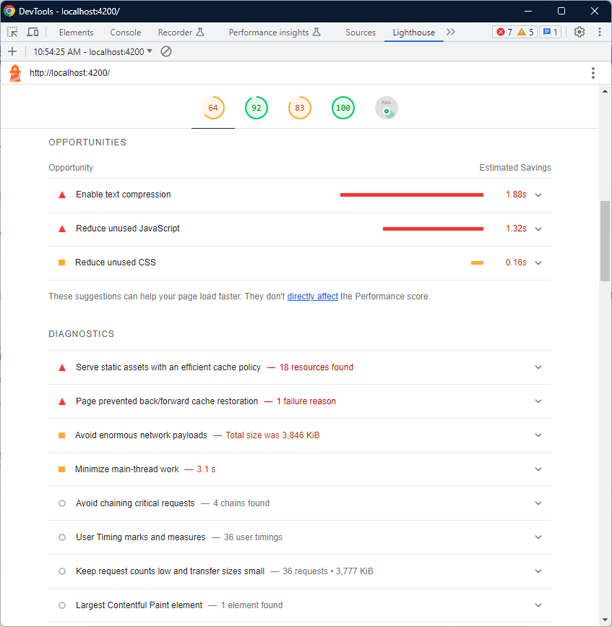Click the red errors count badge

coord(504,32)
